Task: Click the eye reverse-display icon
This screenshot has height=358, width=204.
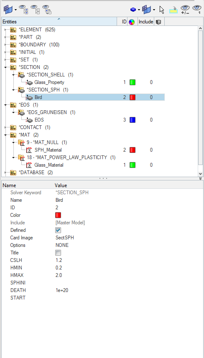Action: tap(47, 10)
